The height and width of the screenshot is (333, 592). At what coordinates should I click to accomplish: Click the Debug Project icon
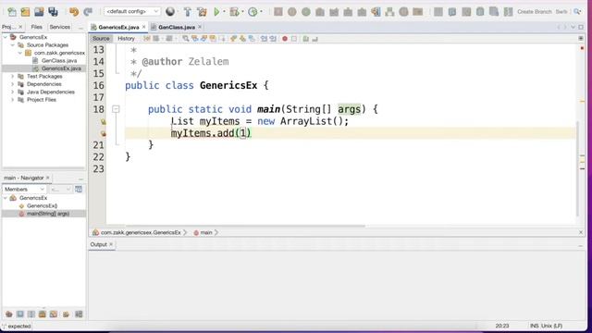[x=234, y=12]
